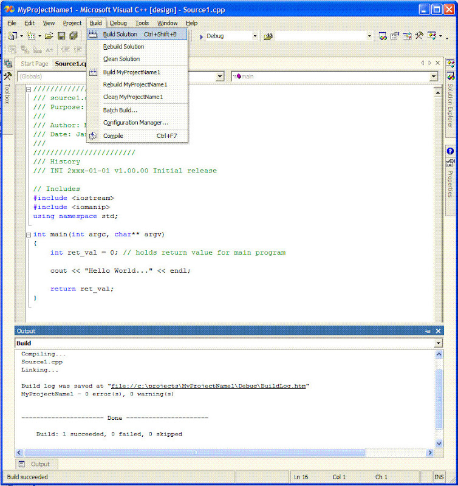Click the Find in Files icon

point(268,36)
